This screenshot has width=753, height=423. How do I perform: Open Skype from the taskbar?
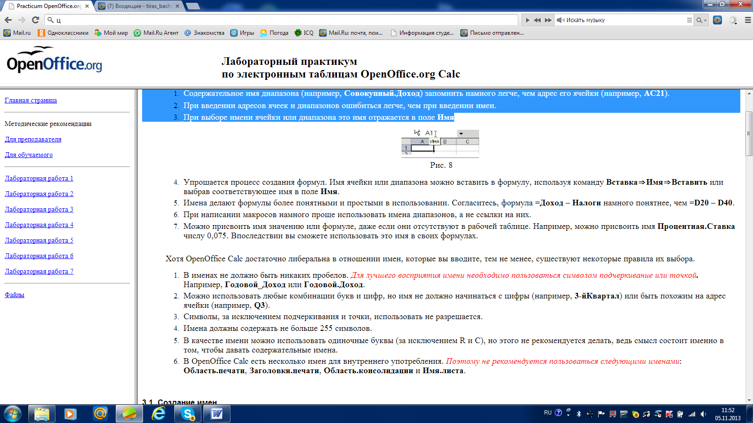[188, 414]
